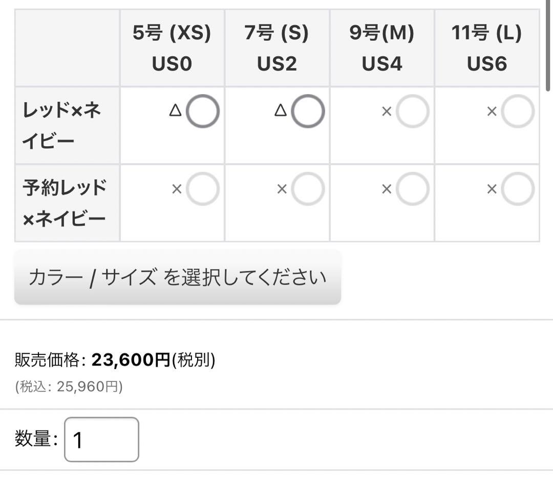Image resolution: width=553 pixels, height=477 pixels.
Task: Click the レッド×ネイビー row label
Action: click(x=61, y=125)
